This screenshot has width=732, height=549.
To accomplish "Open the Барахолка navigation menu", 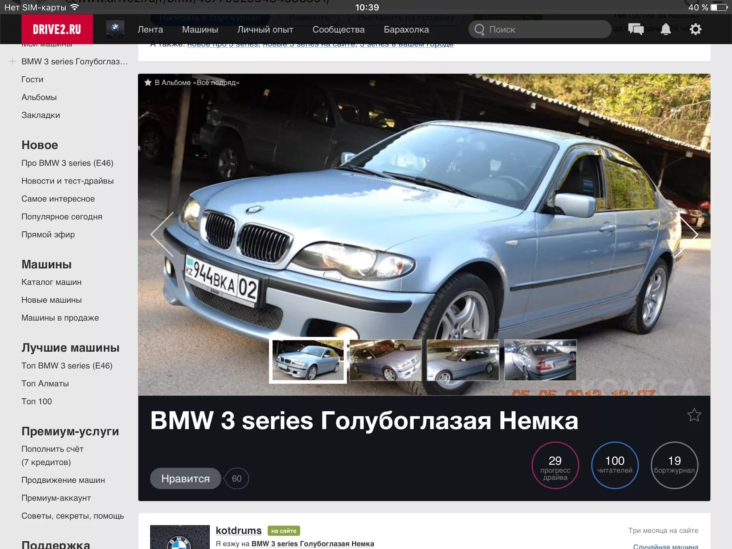I will 406,29.
